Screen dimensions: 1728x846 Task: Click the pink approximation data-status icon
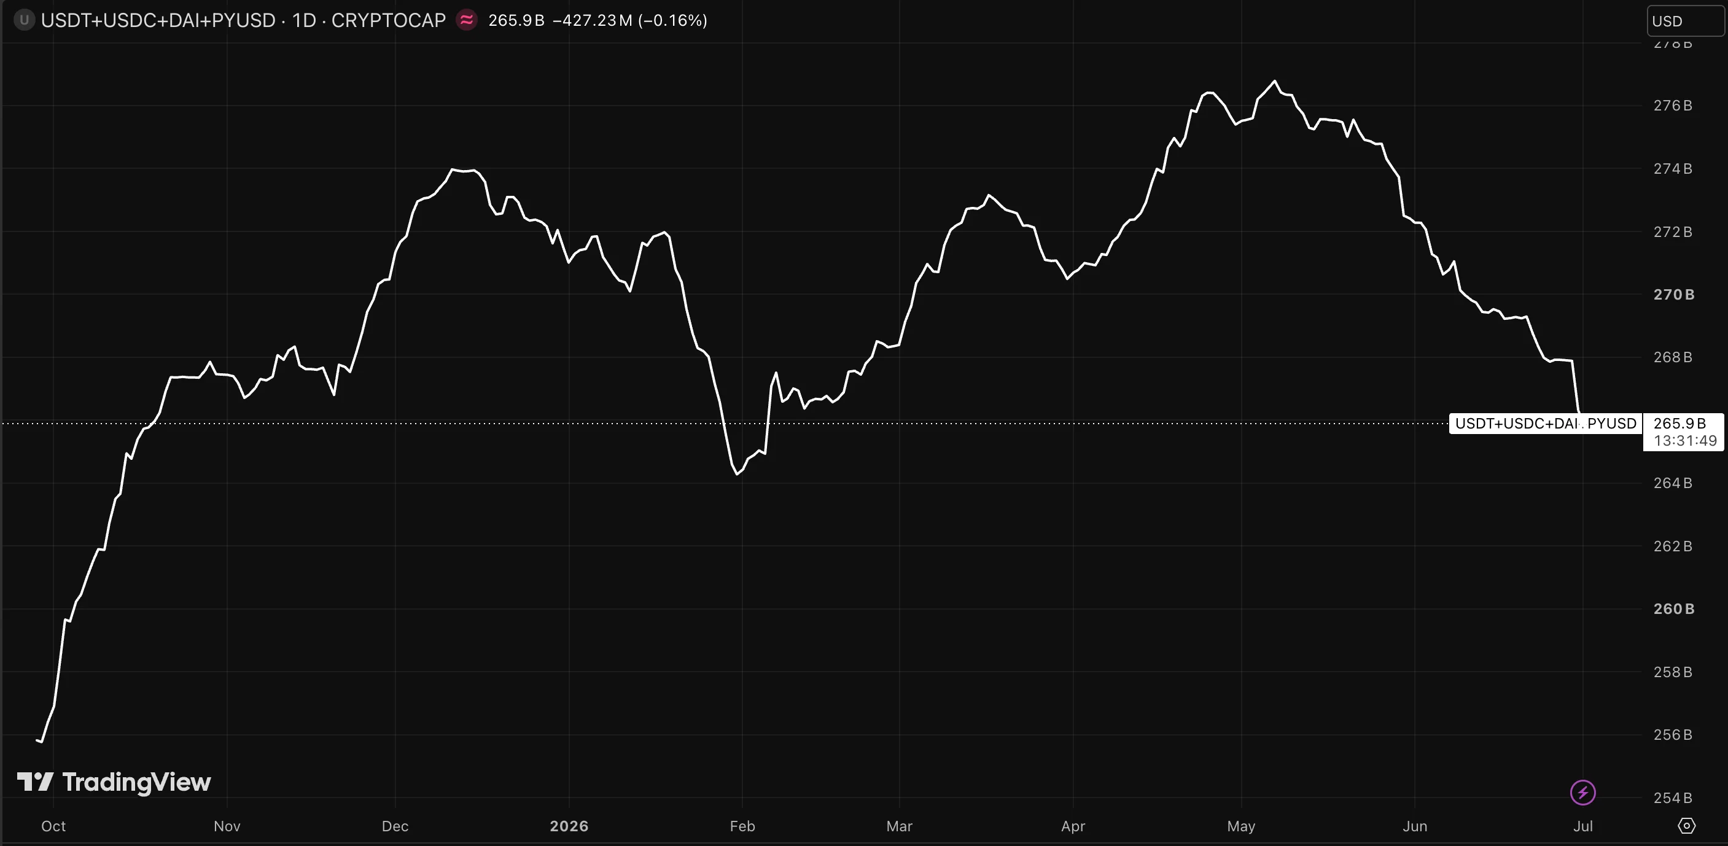(x=466, y=20)
